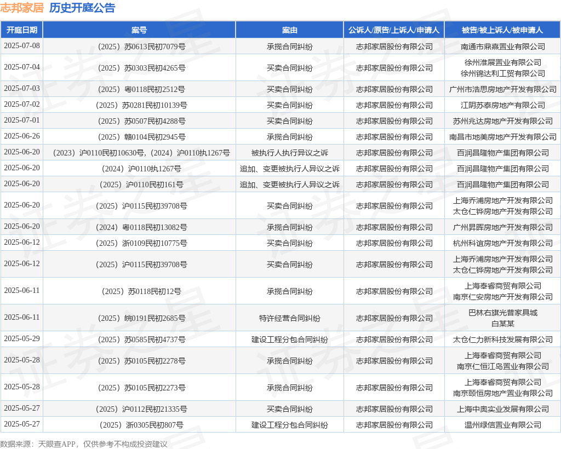Click the 特许经营合同纠纷 cause cell

289,318
